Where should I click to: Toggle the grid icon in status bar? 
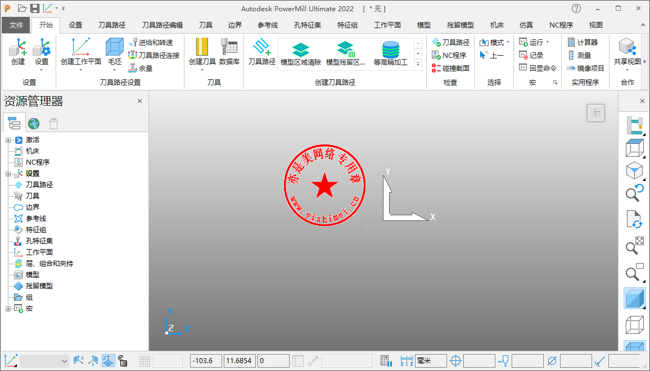(x=145, y=361)
